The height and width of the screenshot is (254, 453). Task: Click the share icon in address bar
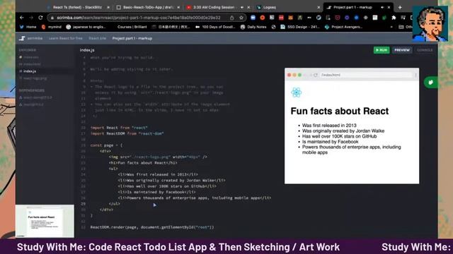pyautogui.click(x=231, y=18)
